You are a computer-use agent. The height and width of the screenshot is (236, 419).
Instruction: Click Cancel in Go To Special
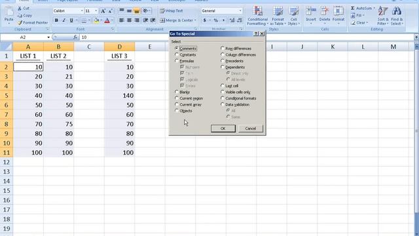coord(250,128)
